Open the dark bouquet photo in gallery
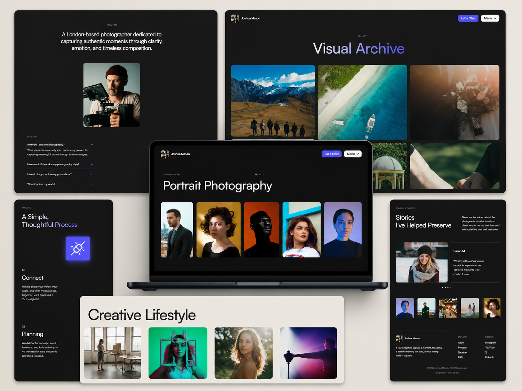This screenshot has height=391, width=522. tap(455, 102)
